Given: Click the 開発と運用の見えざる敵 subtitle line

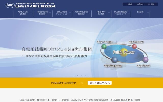Looking at the screenshot, I should click(x=57, y=56).
